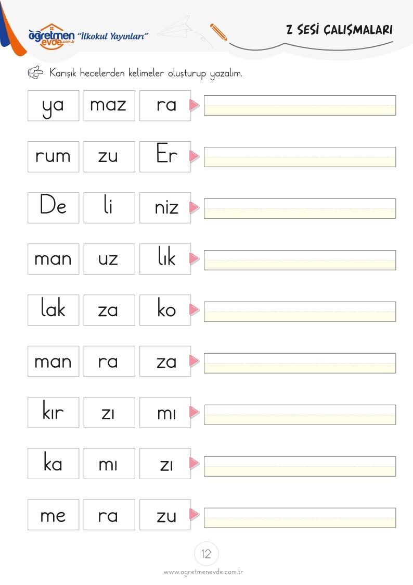The image size is (413, 585).
Task: Click the 'Z SESİ ÇALIŞMALARI' title
Action: point(339,30)
